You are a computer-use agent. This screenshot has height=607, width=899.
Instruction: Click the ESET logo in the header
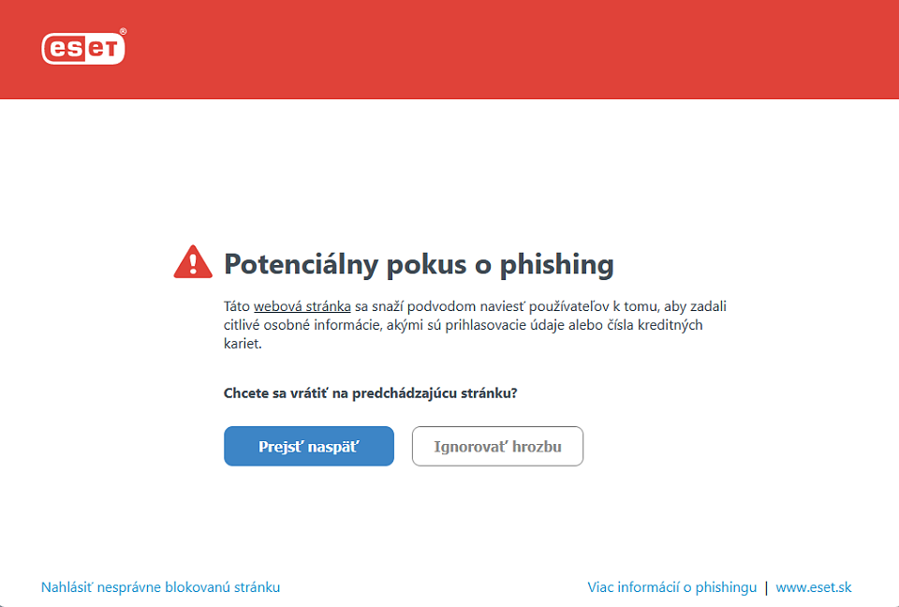pyautogui.click(x=82, y=49)
